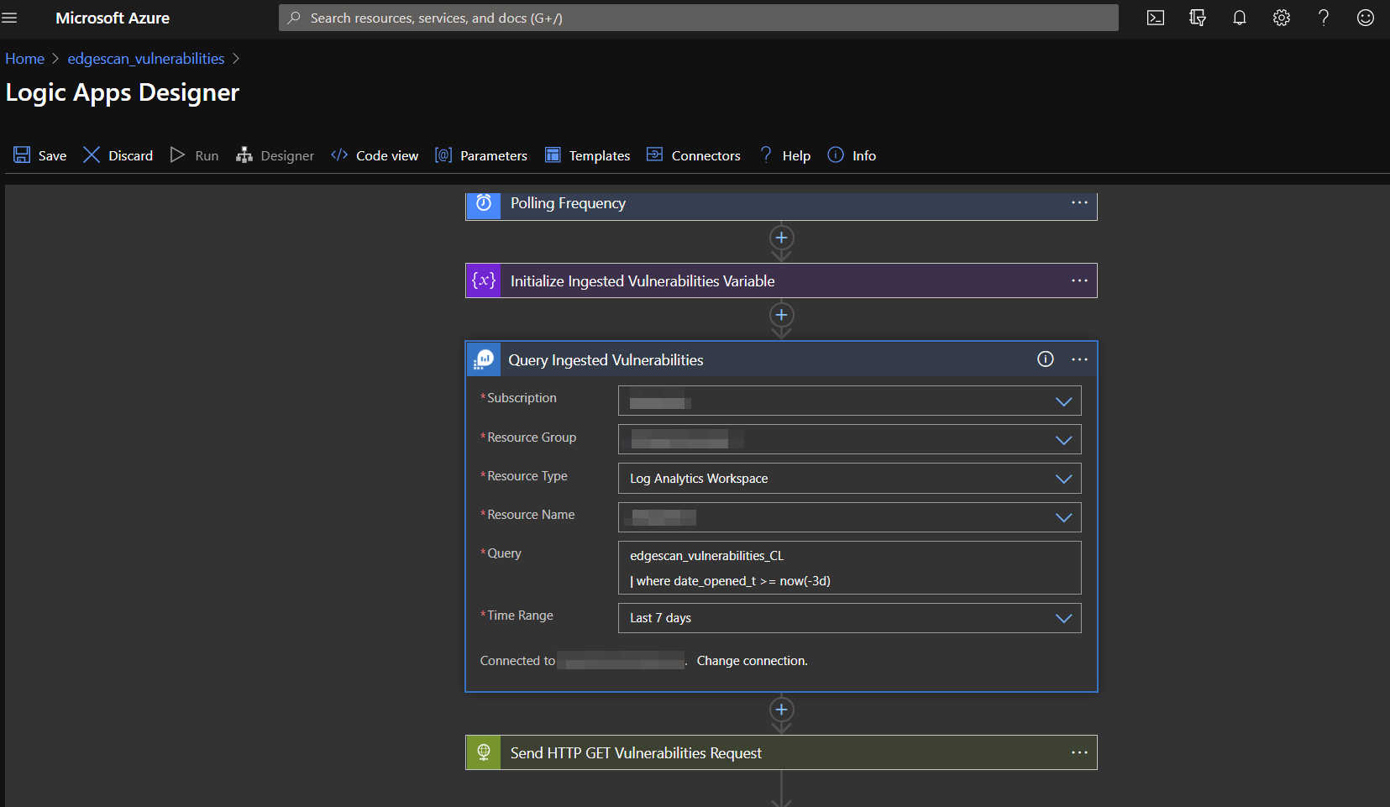The height and width of the screenshot is (807, 1390).
Task: Expand Initialize Ingested Vulnerabilities Variable step
Action: pyautogui.click(x=781, y=280)
